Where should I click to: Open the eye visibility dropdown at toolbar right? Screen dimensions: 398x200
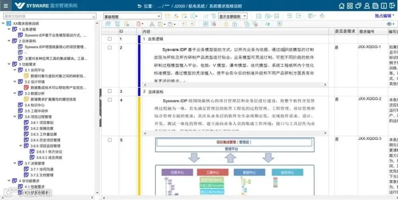point(390,24)
